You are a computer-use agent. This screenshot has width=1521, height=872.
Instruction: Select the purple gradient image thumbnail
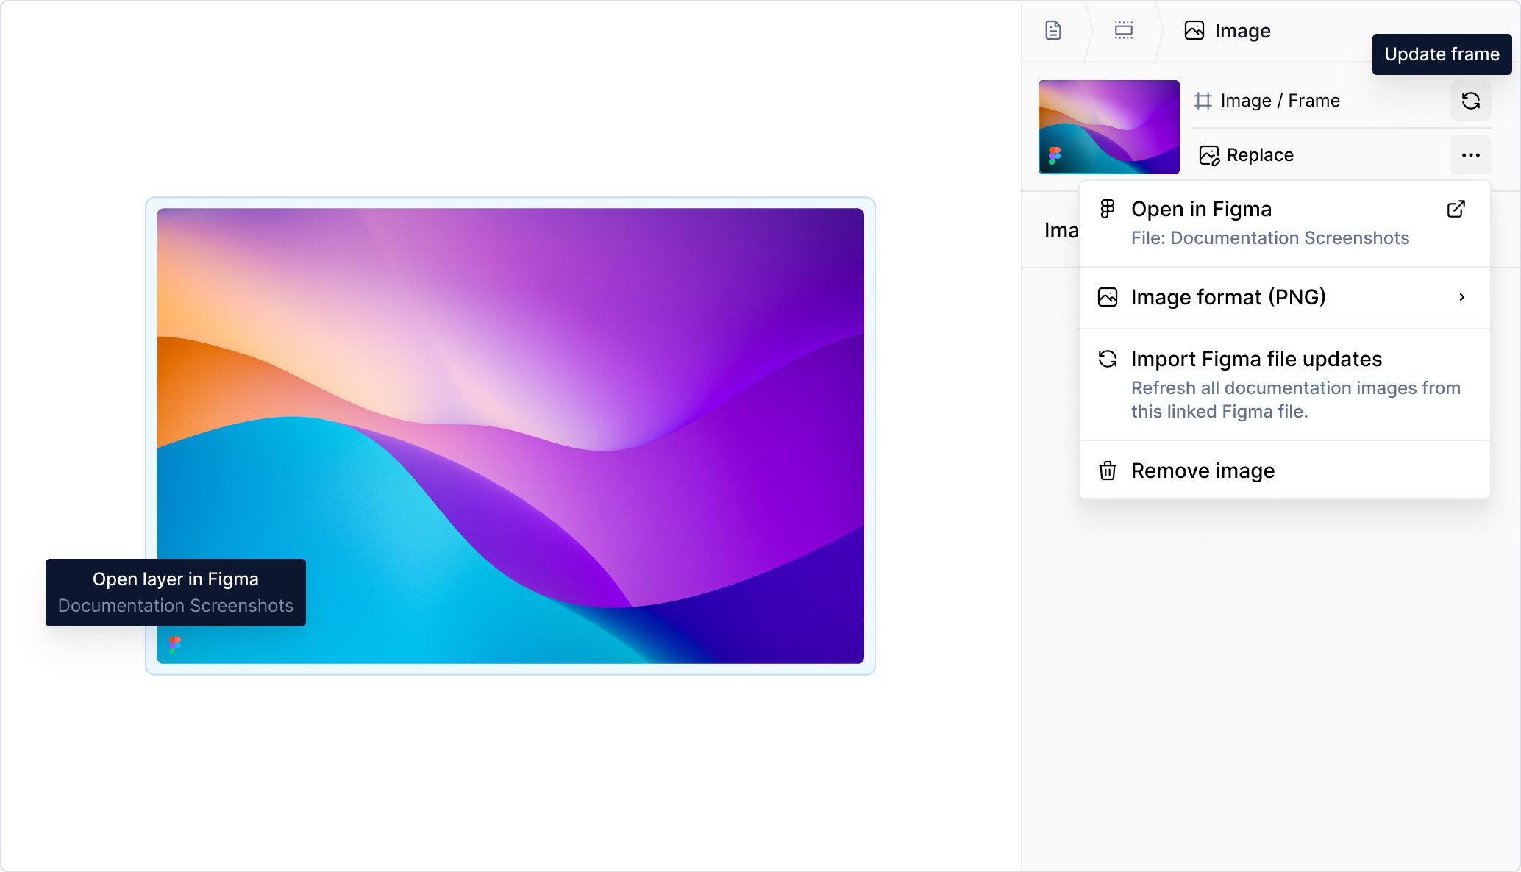1108,127
